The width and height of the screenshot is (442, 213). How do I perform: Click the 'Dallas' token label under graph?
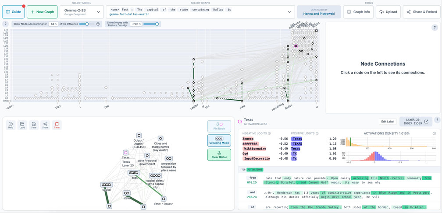coord(289,107)
